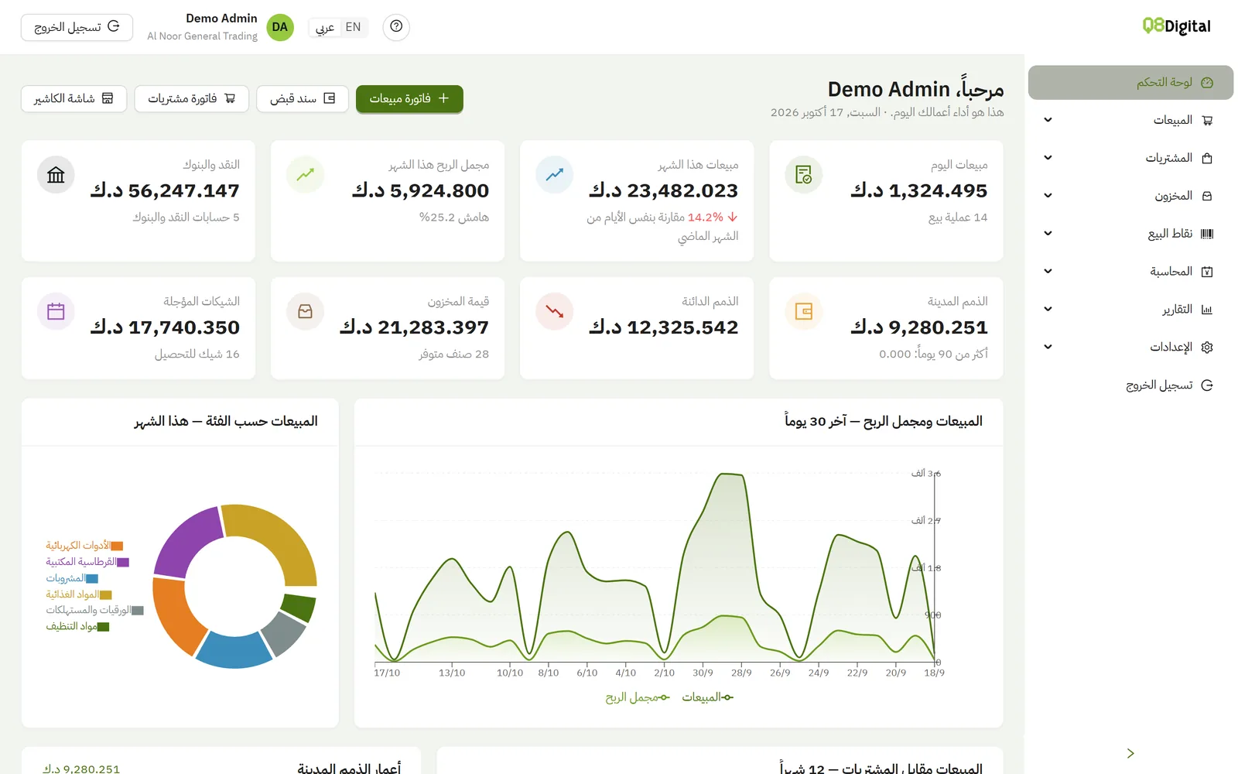The width and height of the screenshot is (1238, 774).
Task: Click the post-dated cheques calendar icon
Action: tap(56, 312)
